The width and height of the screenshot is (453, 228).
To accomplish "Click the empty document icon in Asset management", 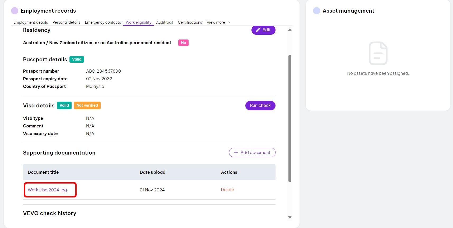I will click(378, 53).
